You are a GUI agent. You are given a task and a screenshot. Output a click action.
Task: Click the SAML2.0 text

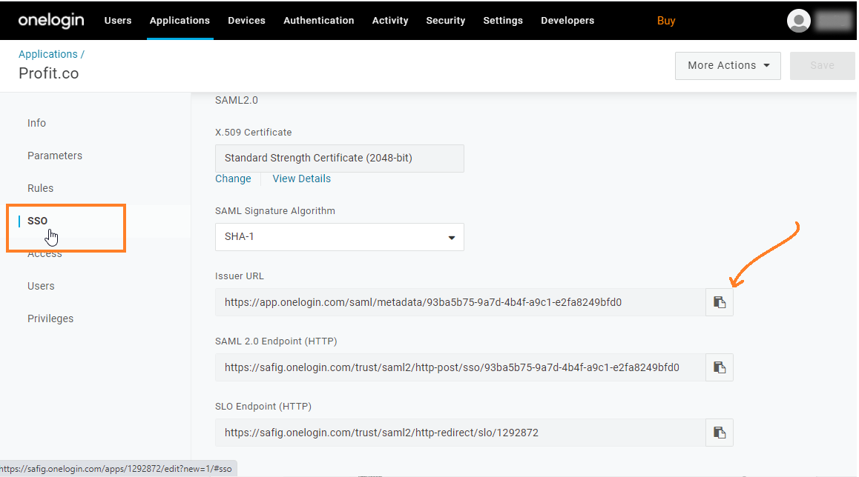click(x=237, y=100)
